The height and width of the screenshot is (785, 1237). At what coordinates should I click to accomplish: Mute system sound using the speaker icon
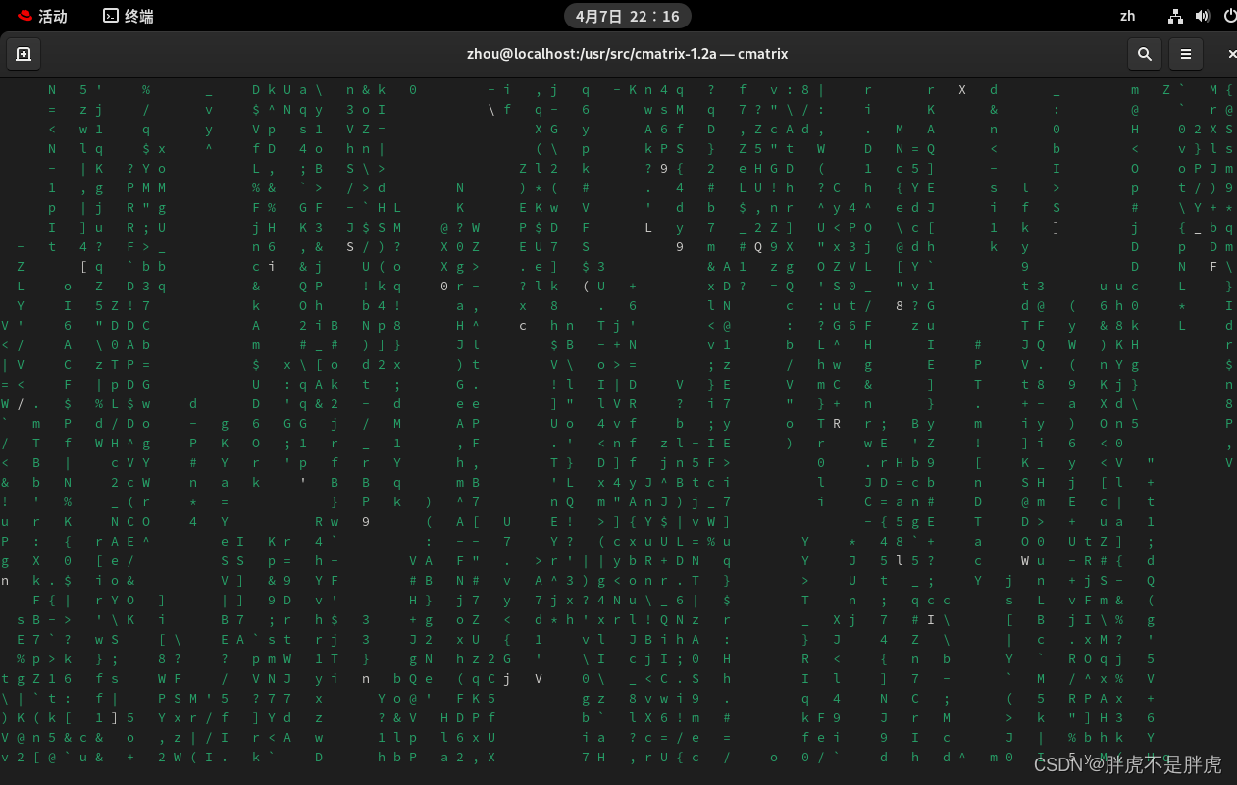coord(1205,16)
